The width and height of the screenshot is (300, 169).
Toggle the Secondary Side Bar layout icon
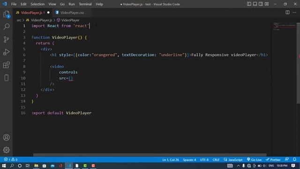point(261,4)
